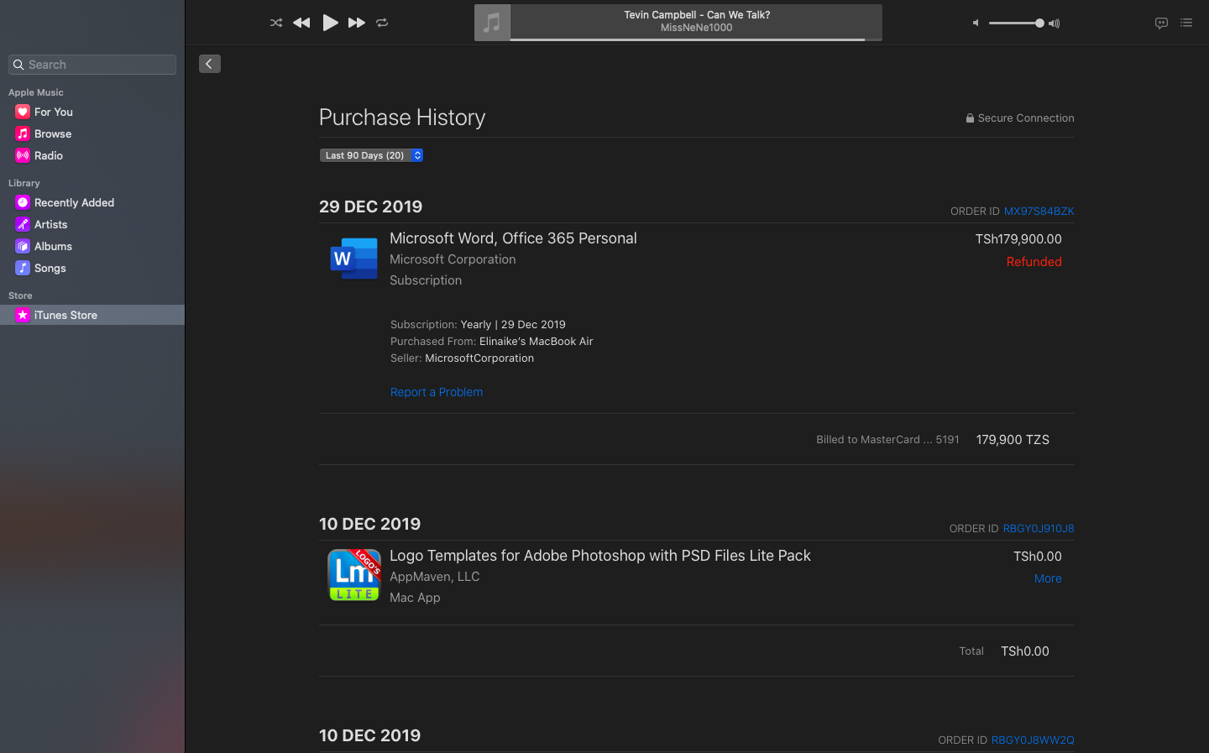Play the current song

click(330, 23)
